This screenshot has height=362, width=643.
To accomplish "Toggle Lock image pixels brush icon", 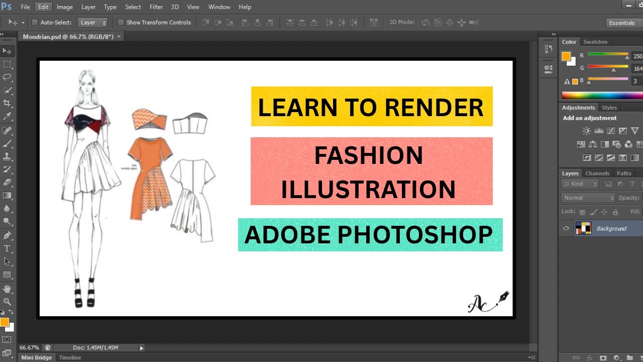I will [593, 212].
